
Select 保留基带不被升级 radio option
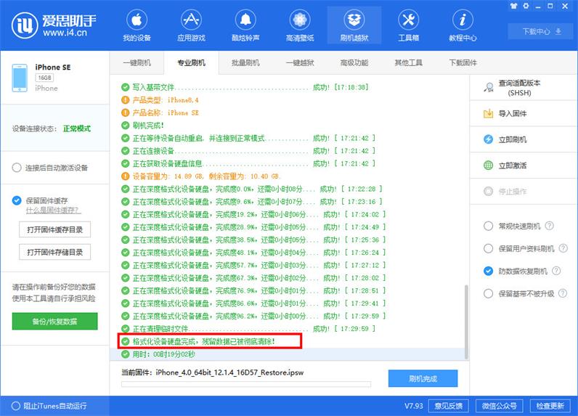pos(488,294)
